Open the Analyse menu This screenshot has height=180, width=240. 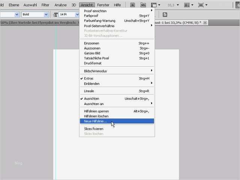(61, 5)
